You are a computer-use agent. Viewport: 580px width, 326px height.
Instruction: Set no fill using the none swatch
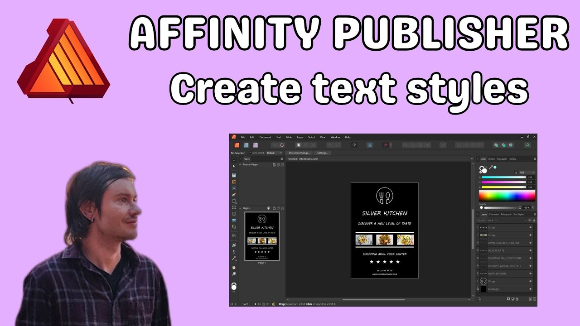(481, 172)
